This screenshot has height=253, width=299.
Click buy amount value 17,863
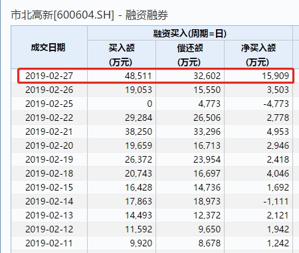[x=138, y=201]
